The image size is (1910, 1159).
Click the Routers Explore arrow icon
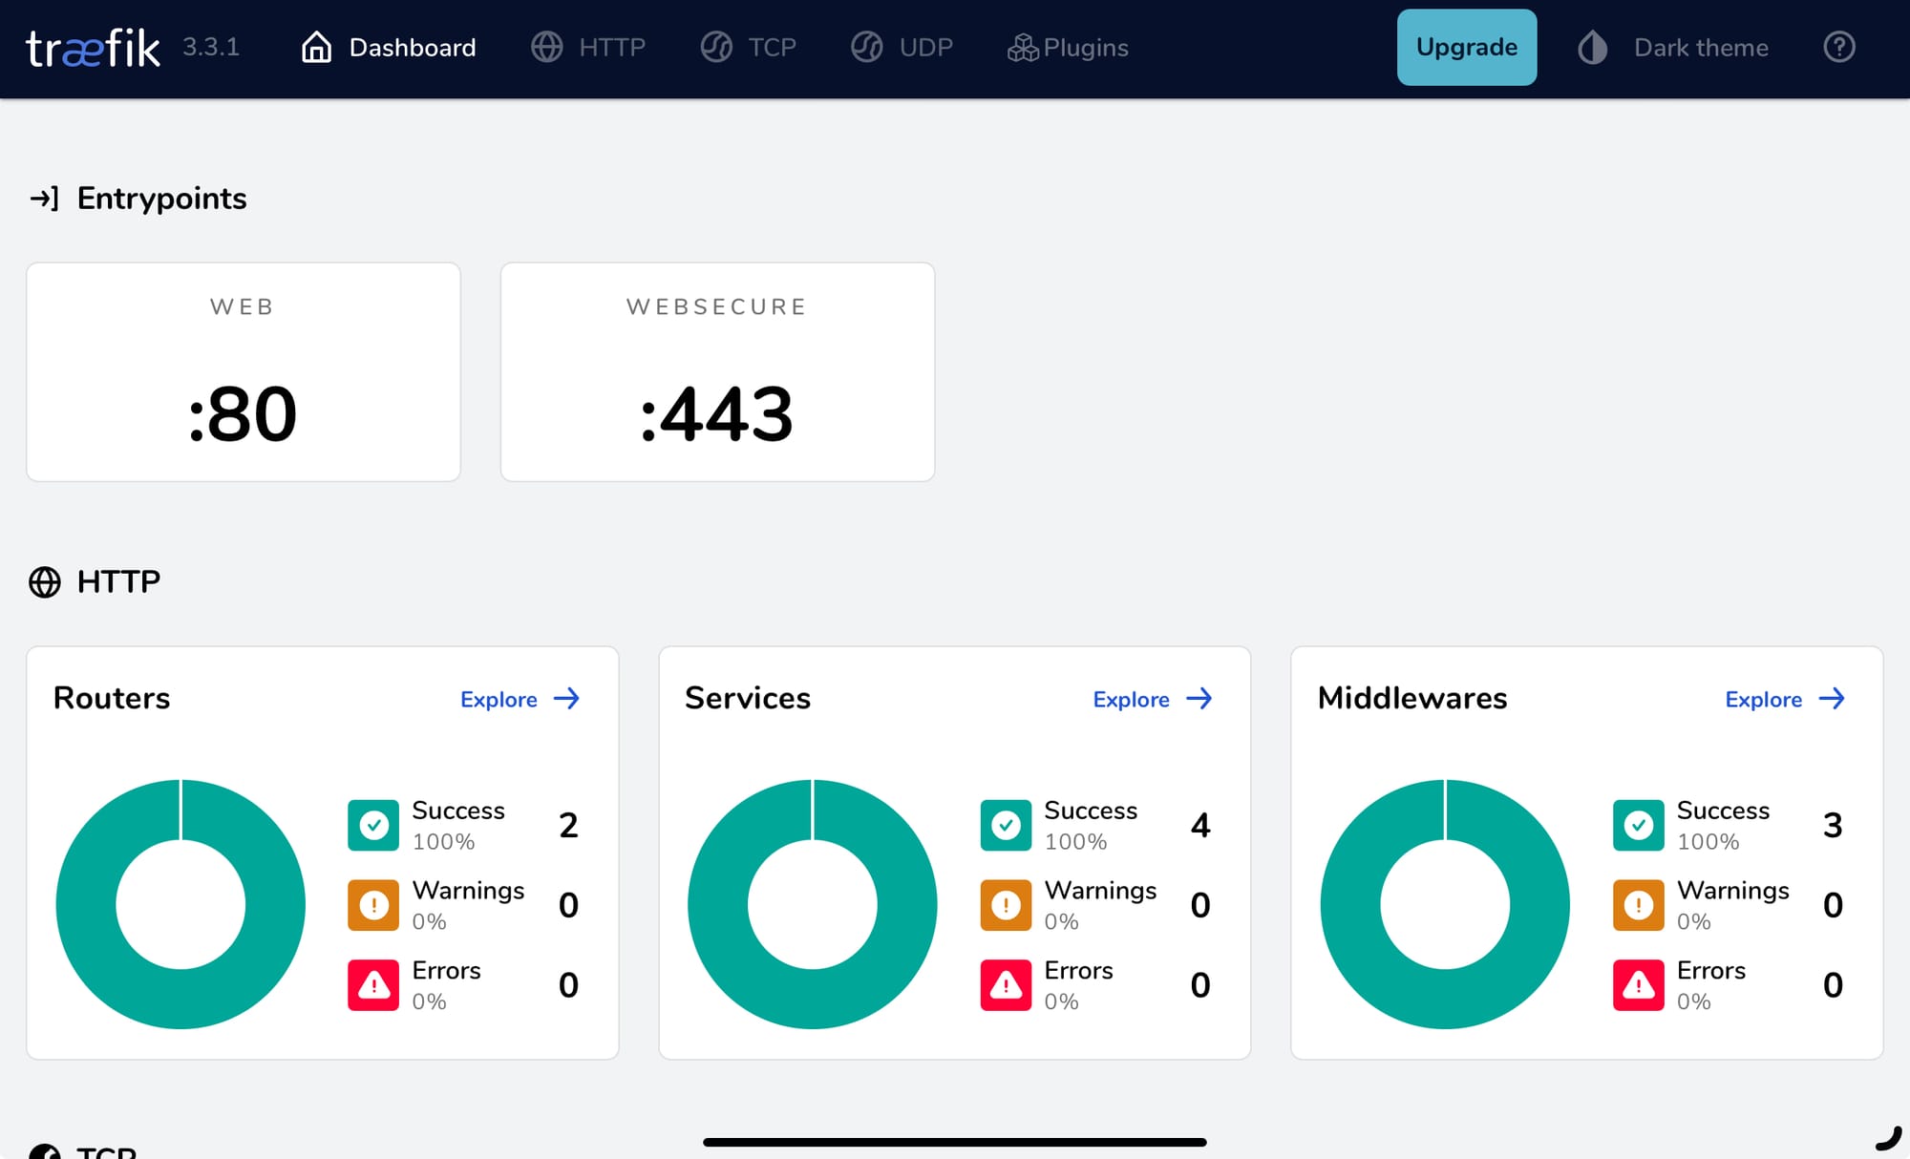567,699
